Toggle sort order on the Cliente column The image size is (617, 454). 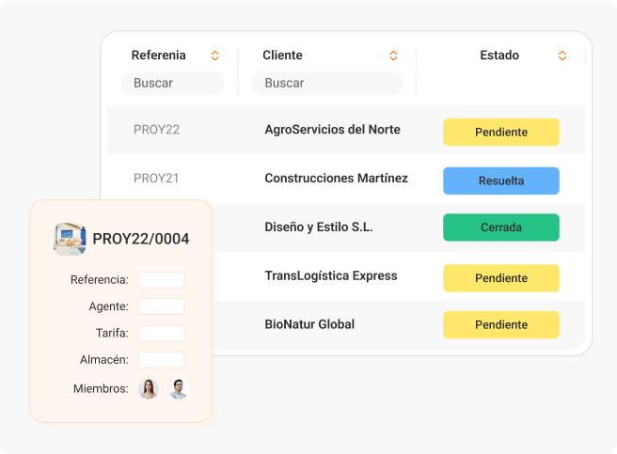(393, 55)
